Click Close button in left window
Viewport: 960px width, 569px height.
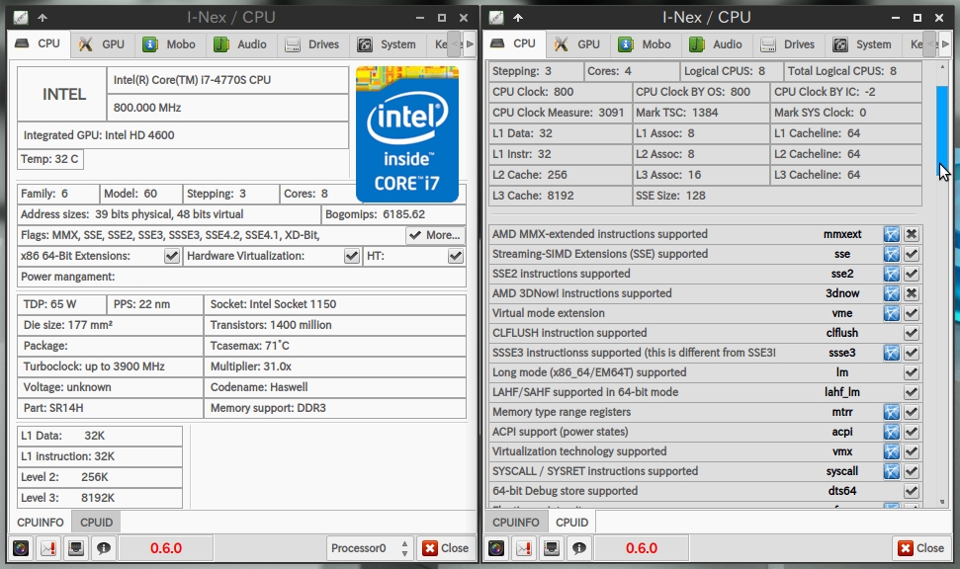click(446, 548)
